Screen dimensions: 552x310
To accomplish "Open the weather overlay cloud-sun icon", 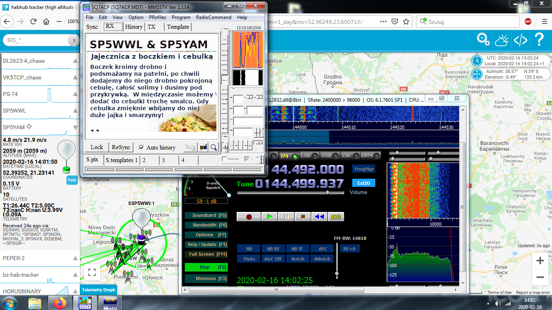I will point(502,40).
